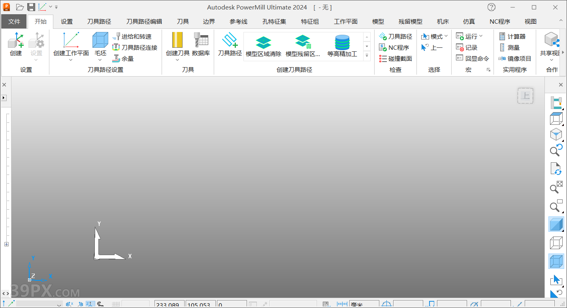This screenshot has width=567, height=308.
Task: Click 镜像项目 mirror project
Action: click(x=515, y=58)
